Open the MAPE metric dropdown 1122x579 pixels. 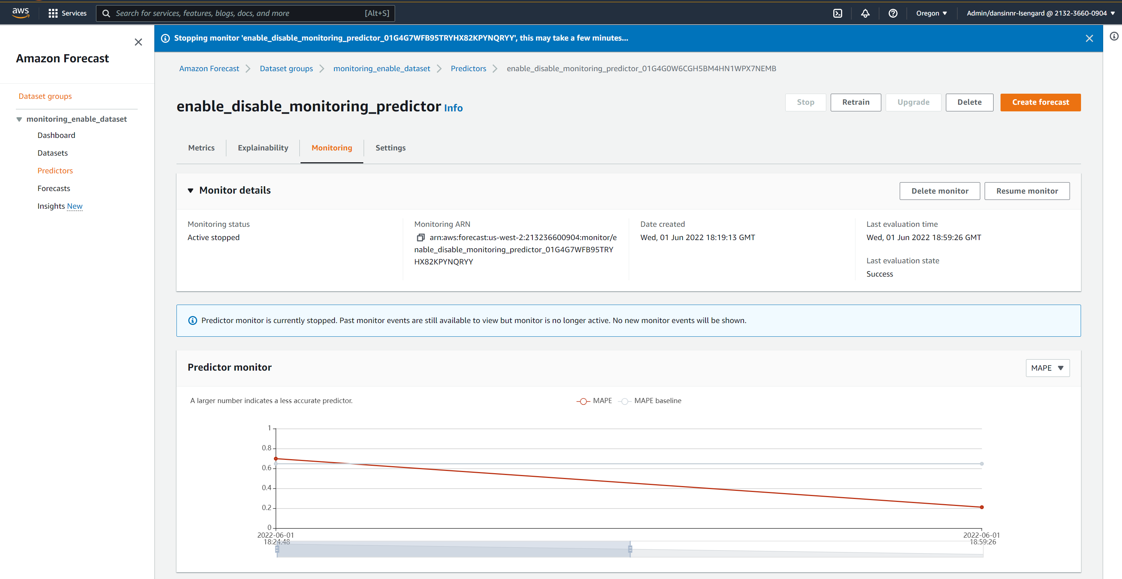pyautogui.click(x=1047, y=368)
